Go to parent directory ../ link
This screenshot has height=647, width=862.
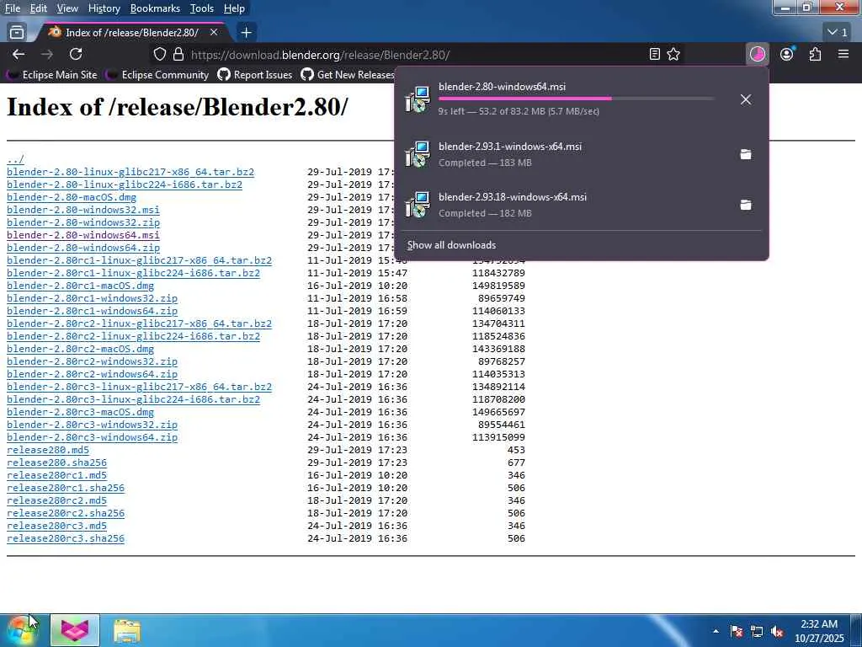pyautogui.click(x=15, y=159)
